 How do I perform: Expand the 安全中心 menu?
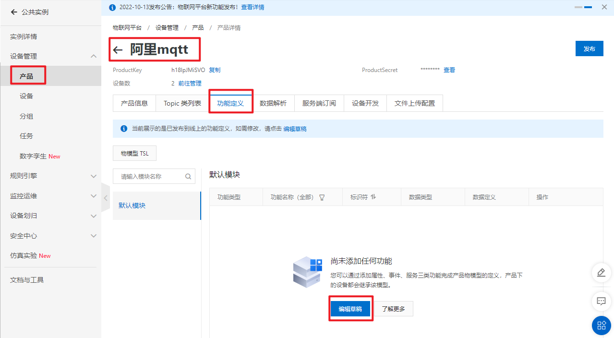[x=94, y=235]
